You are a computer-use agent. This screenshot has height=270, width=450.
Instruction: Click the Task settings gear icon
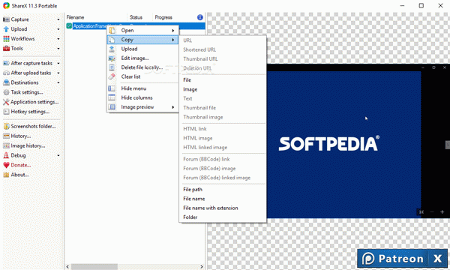[x=6, y=92]
